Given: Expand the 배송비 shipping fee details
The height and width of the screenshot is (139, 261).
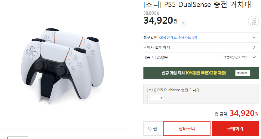Looking at the screenshot, I should [x=254, y=57].
